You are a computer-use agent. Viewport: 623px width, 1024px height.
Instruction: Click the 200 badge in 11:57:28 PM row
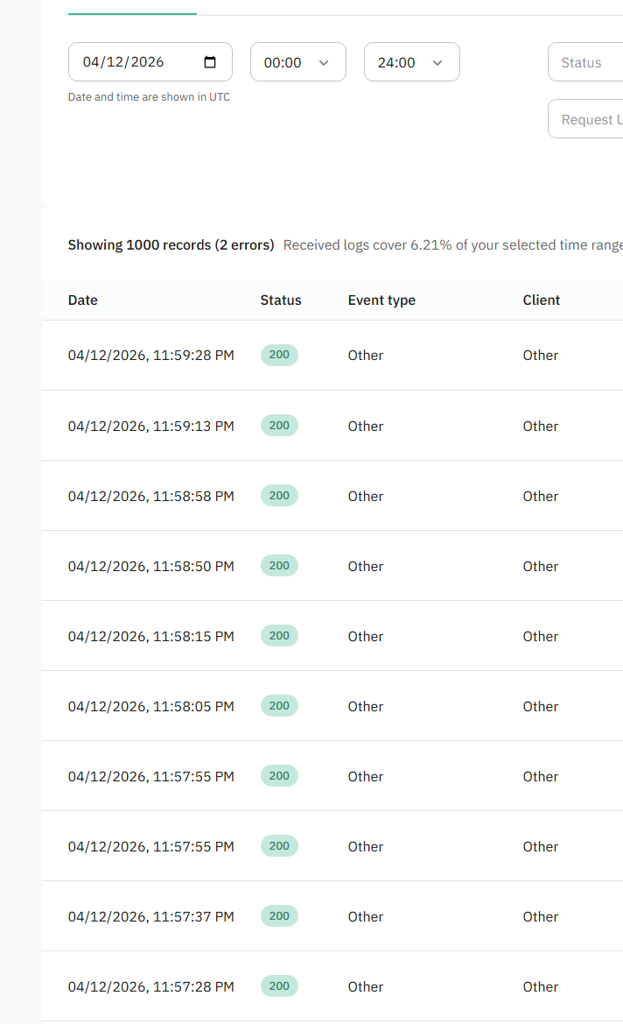click(279, 985)
